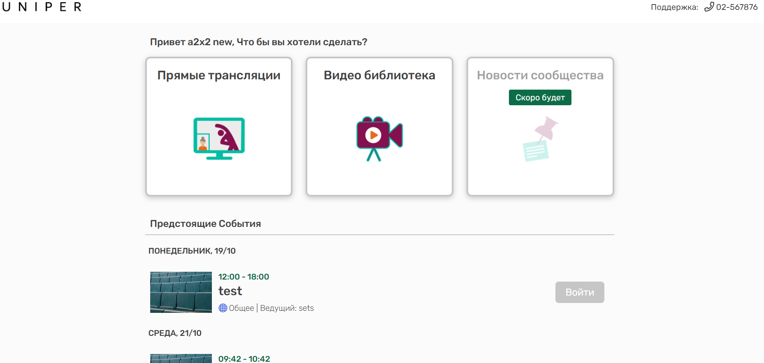The height and width of the screenshot is (363, 764).
Task: Click the phone handset icon near support
Action: click(x=709, y=7)
